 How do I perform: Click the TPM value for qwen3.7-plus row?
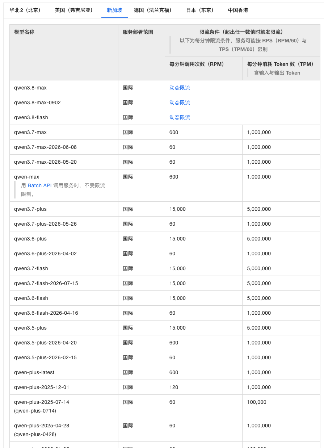259,209
